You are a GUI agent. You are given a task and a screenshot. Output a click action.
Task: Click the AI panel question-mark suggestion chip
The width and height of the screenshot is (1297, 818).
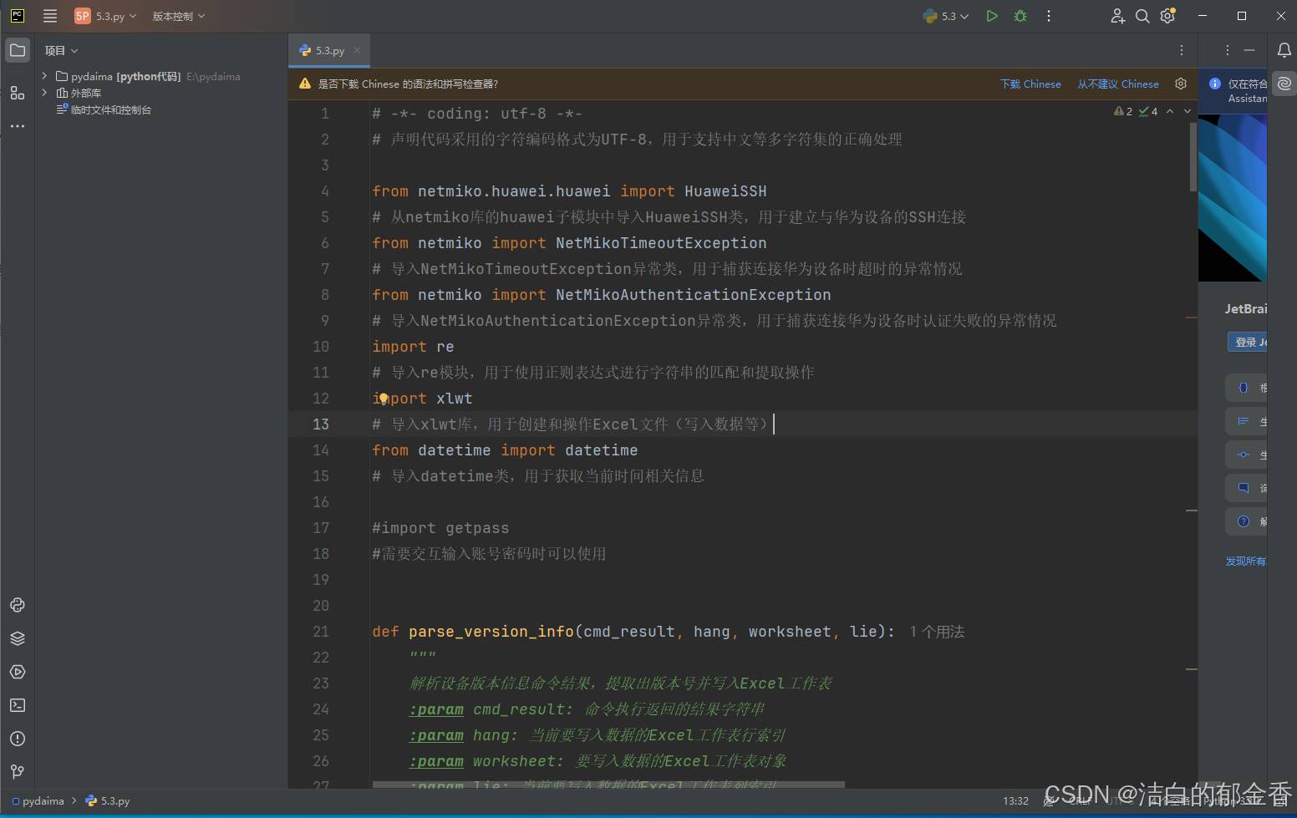(x=1246, y=521)
